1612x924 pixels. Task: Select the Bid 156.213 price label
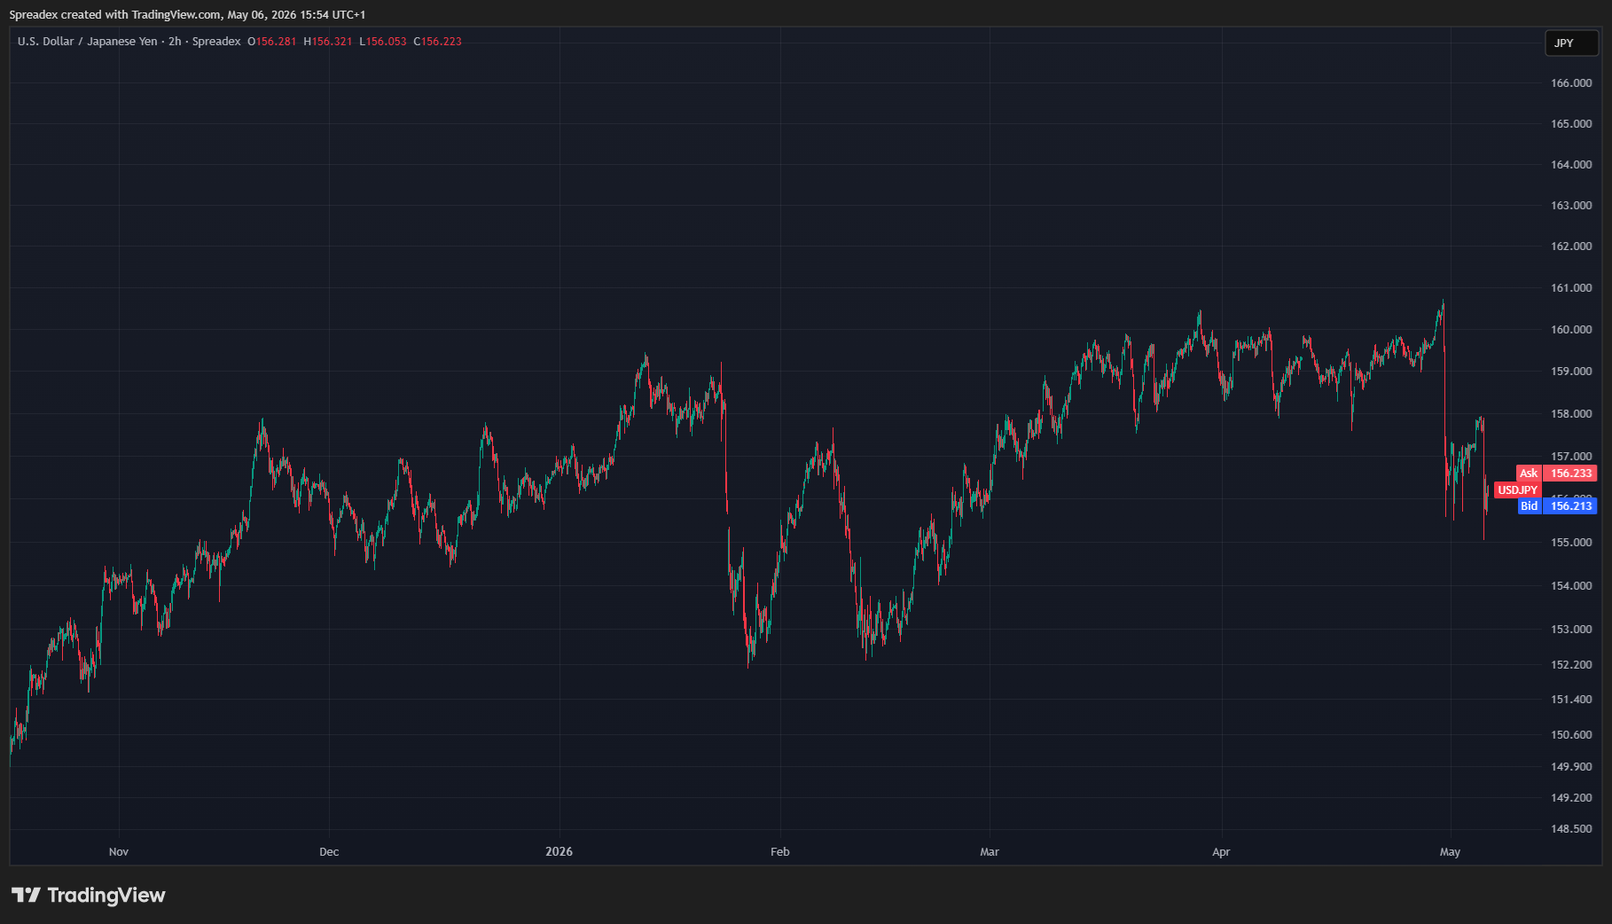1556,506
